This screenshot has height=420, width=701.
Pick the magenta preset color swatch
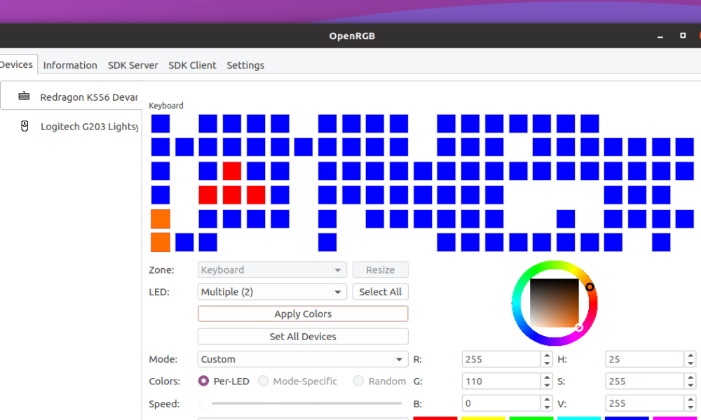click(675, 418)
